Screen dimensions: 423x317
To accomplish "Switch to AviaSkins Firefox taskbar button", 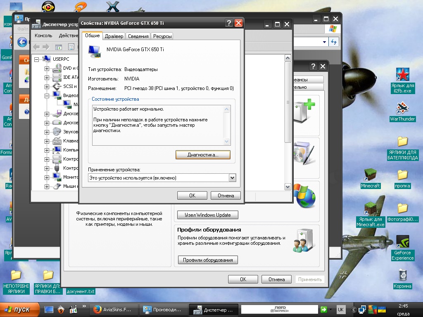I will 114,310.
